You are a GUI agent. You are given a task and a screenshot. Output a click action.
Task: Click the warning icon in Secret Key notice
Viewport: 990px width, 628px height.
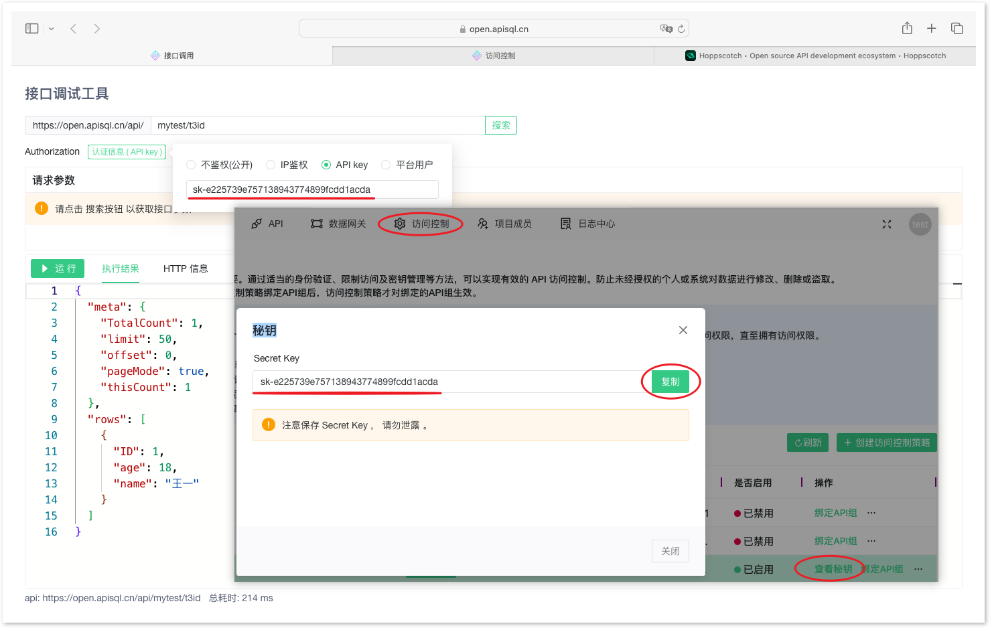coord(269,424)
